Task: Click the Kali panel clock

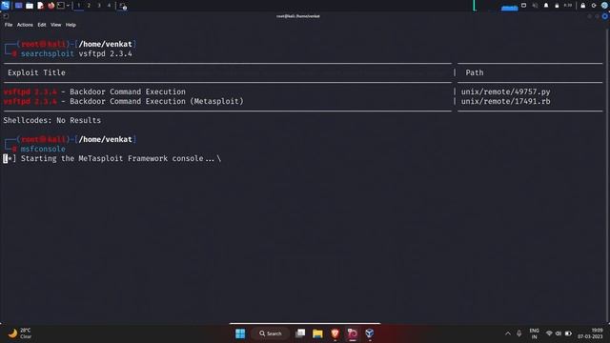Action: point(568,6)
